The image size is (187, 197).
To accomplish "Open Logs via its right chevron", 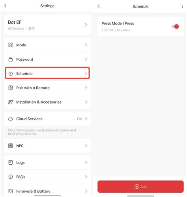I will [86, 162].
